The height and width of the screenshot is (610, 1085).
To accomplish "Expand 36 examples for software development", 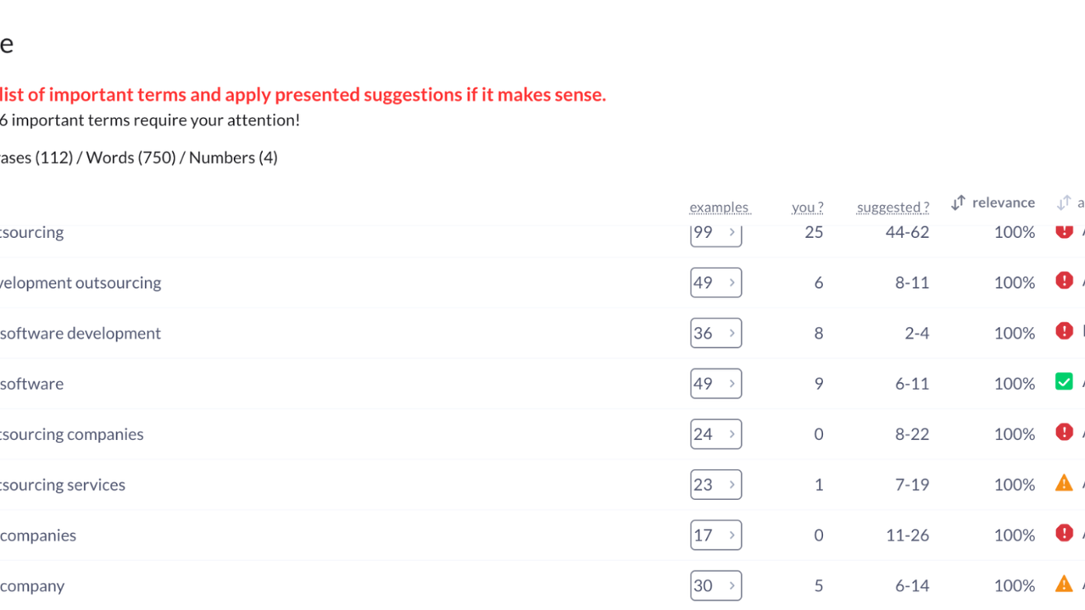I will pos(715,333).
